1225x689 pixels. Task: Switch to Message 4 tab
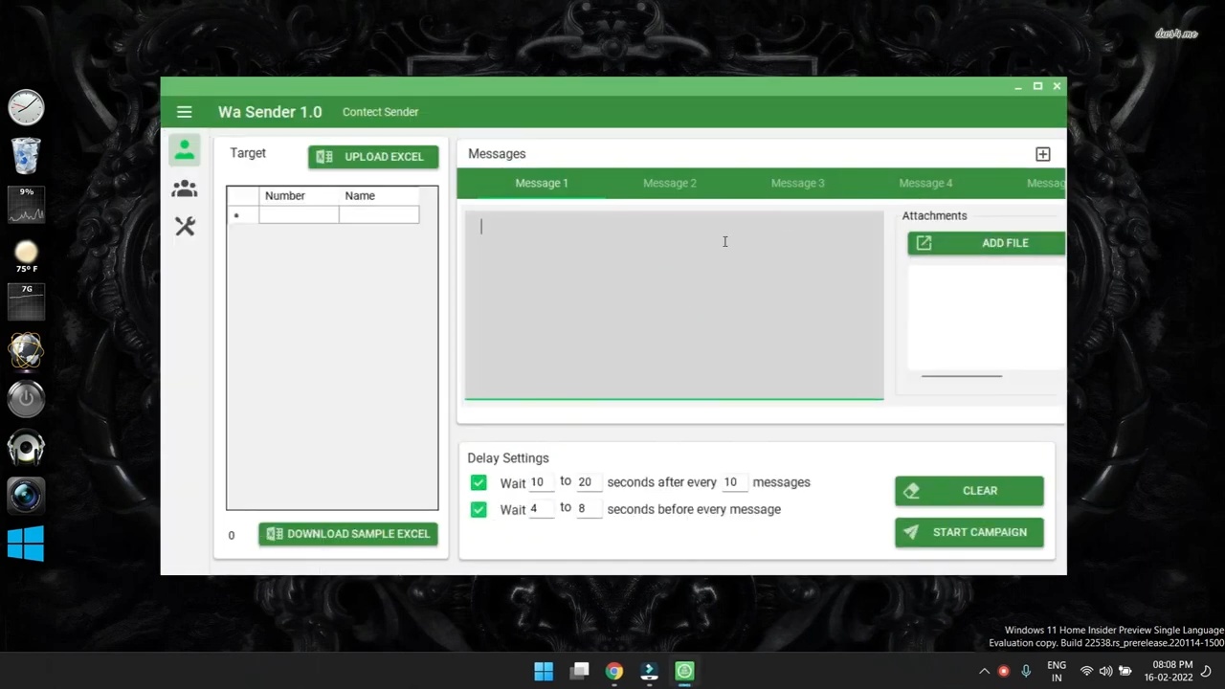click(925, 183)
